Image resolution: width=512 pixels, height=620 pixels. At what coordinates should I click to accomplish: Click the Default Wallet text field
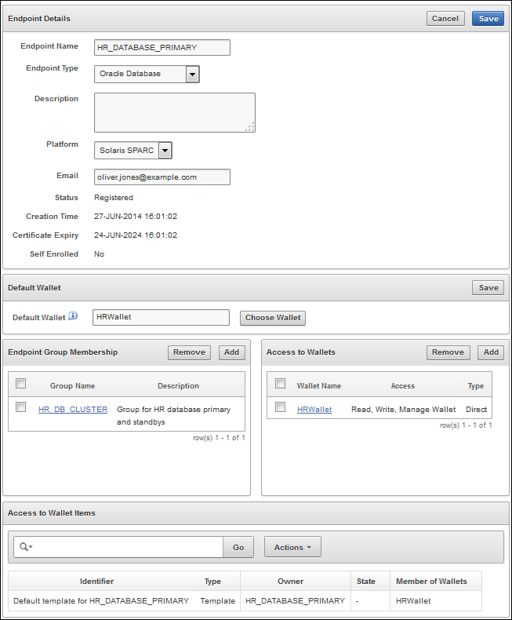point(161,318)
